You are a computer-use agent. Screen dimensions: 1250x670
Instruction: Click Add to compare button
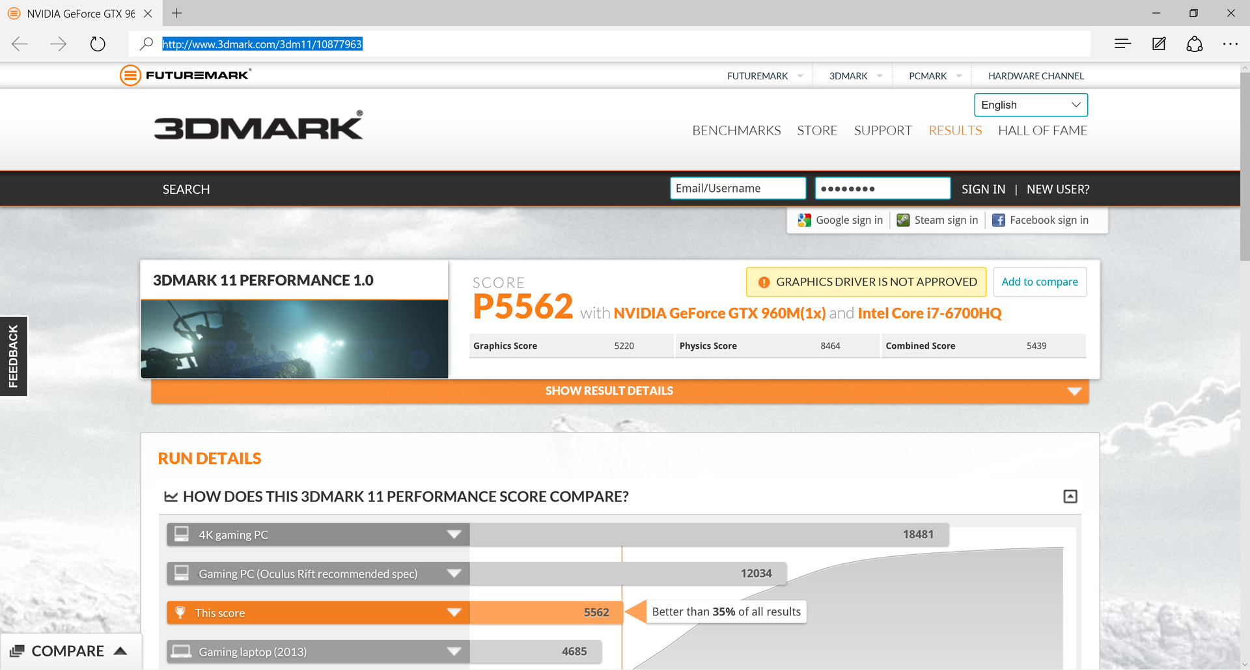click(1040, 282)
